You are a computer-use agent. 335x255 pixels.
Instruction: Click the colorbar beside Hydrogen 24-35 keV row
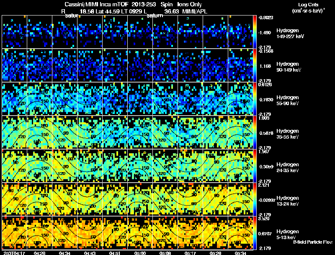click(x=255, y=166)
